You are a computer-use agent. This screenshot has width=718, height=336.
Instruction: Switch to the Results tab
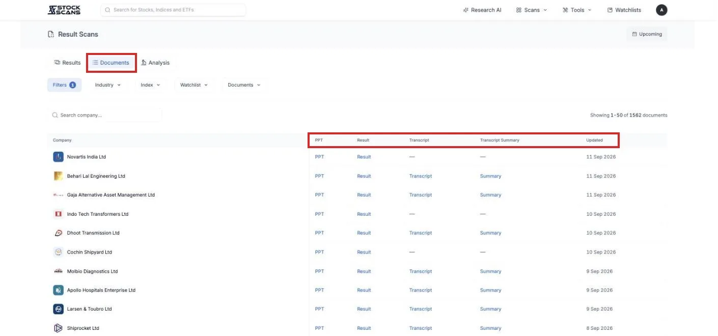click(x=67, y=63)
